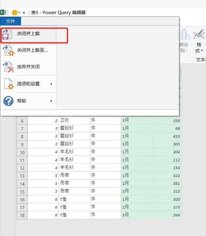Click the 拆分列 split column button
This screenshot has width=206, height=236.
click(184, 41)
